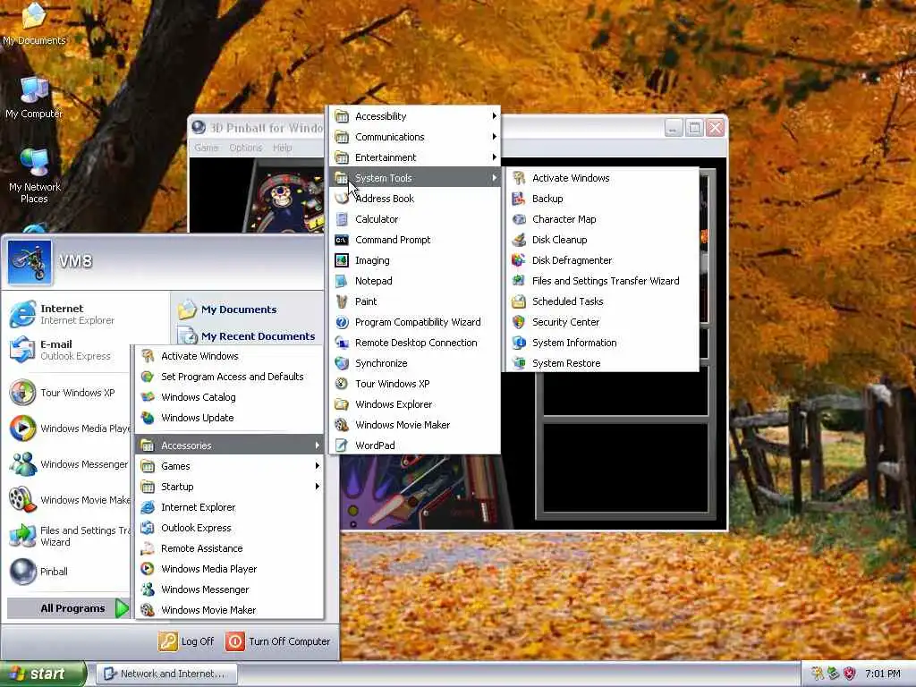The height and width of the screenshot is (687, 916).
Task: Click the Paint brush icon
Action: 342,301
